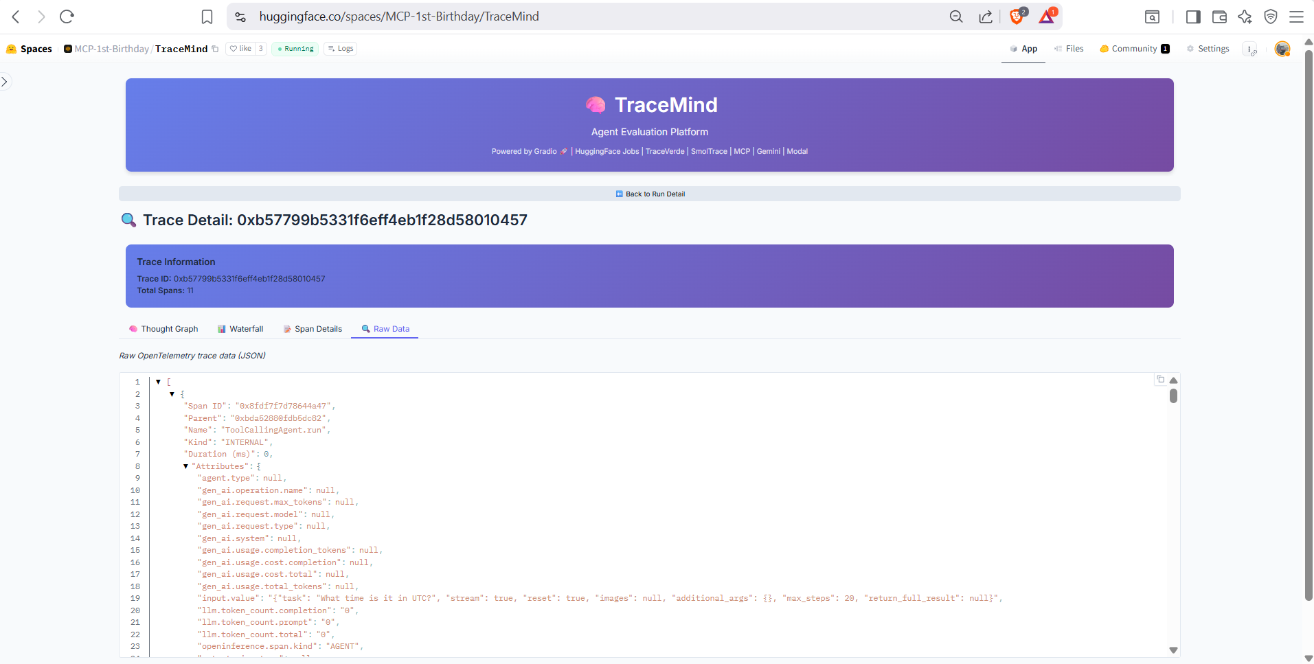Click the page vertical scrollbar thumb
The height and width of the screenshot is (664, 1314).
[1309, 326]
